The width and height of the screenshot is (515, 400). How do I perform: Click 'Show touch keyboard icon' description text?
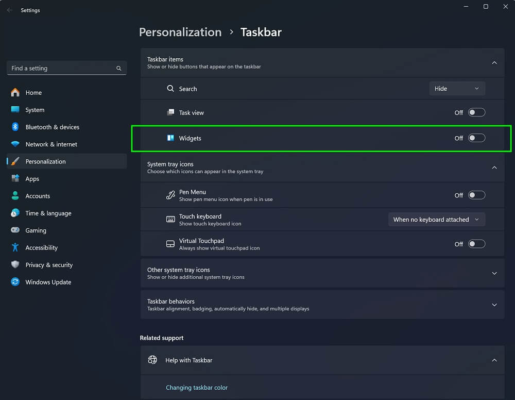pos(210,224)
